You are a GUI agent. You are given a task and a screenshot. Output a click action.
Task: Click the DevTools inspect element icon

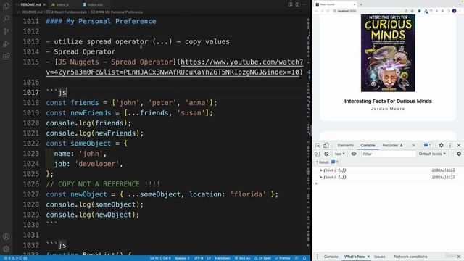pyautogui.click(x=318, y=145)
